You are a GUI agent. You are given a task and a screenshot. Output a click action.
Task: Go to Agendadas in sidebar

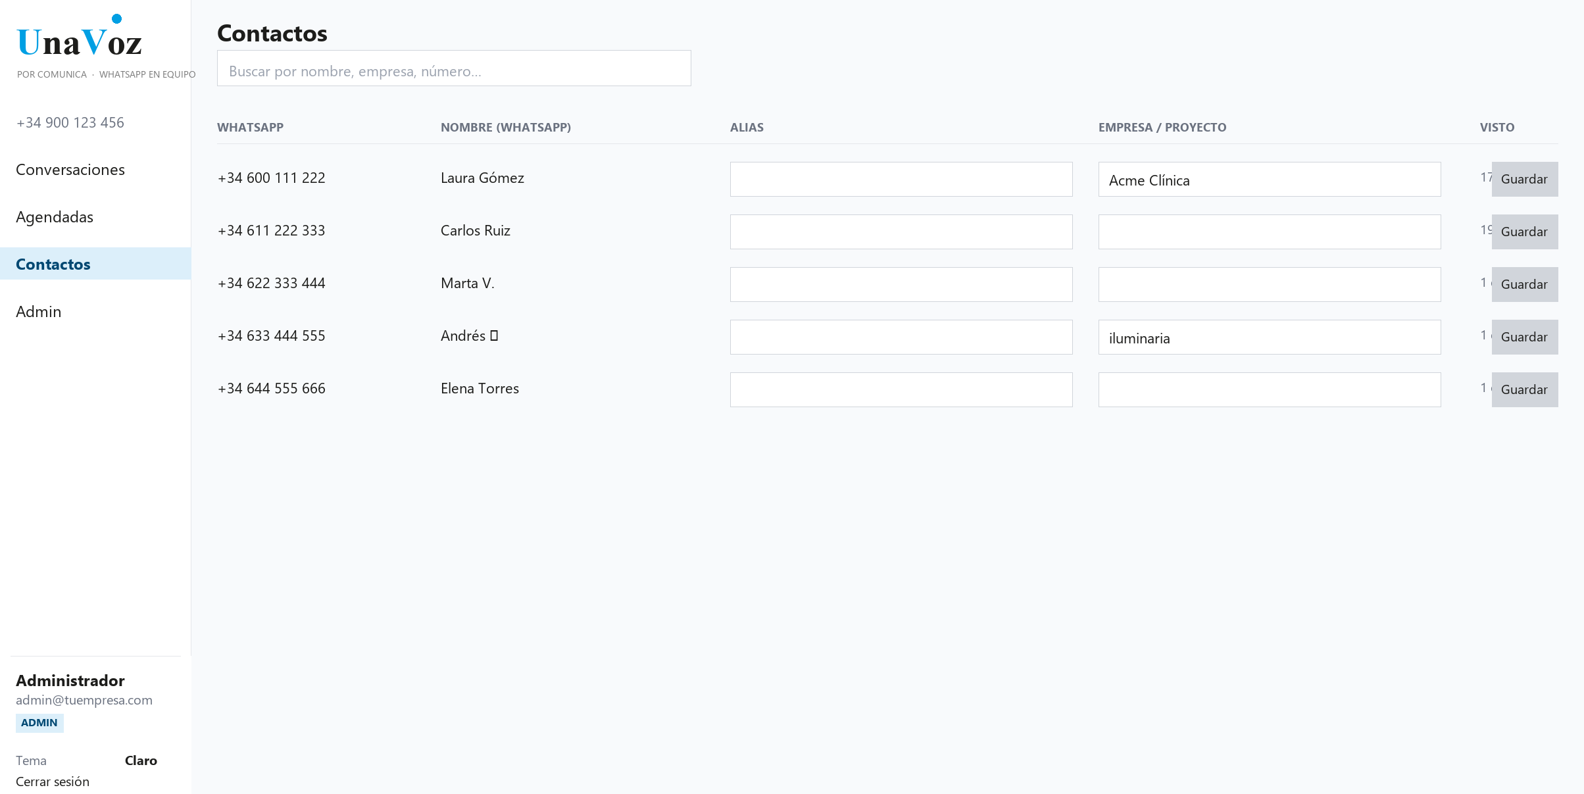pos(55,217)
